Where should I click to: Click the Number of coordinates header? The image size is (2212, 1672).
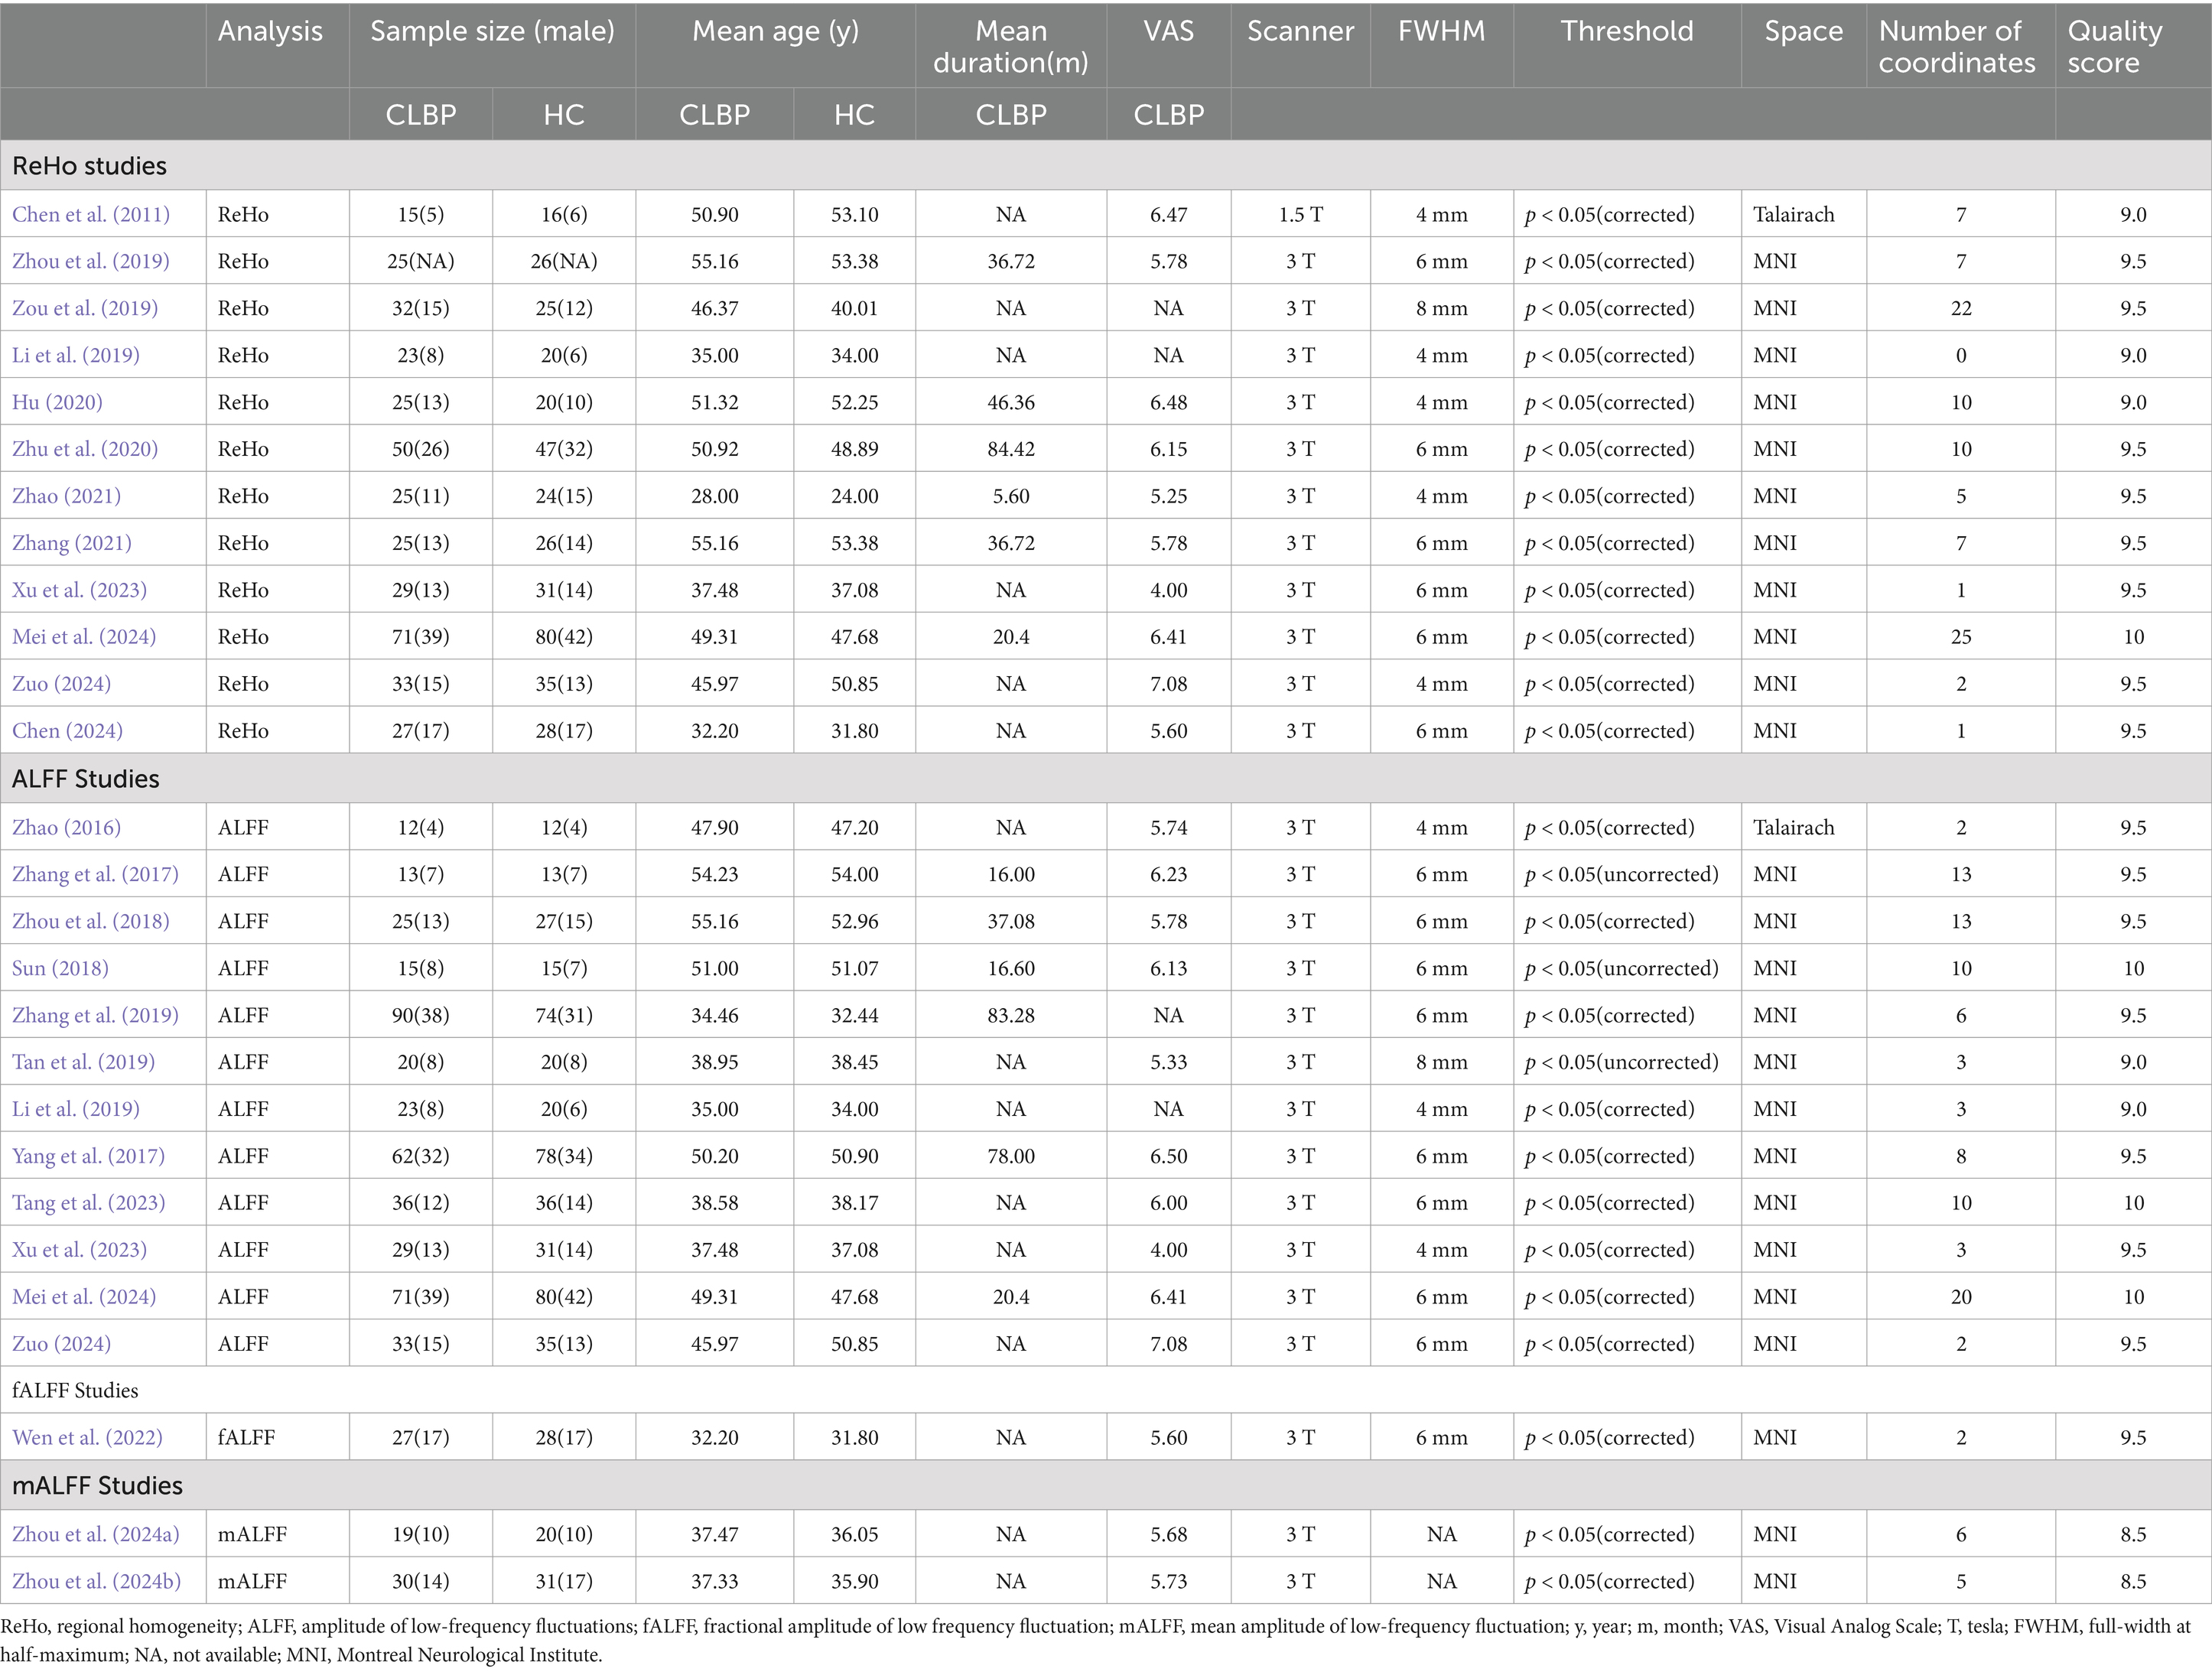[x=1956, y=47]
